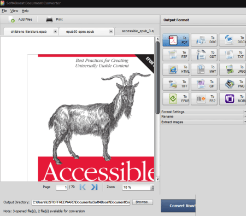Set output to TIFF format
246x216 pixels.
pyautogui.click(x=175, y=84)
